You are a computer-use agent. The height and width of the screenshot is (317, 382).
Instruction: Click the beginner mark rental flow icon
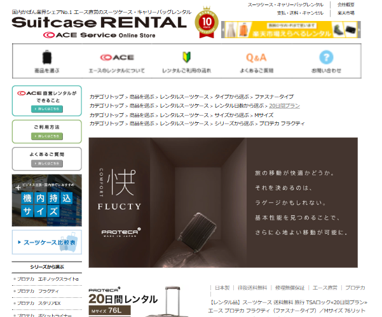point(187,57)
